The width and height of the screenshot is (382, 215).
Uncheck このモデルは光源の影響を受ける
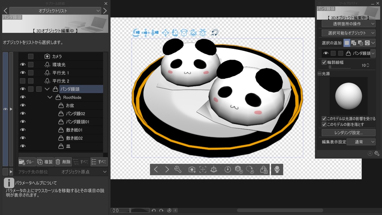pos(324,119)
